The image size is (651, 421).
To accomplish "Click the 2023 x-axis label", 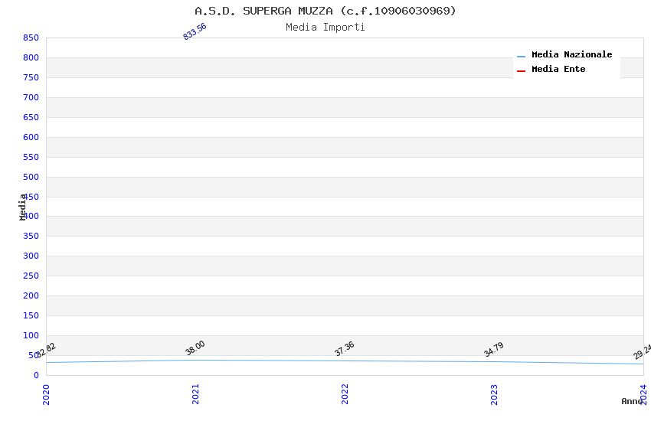I will pyautogui.click(x=494, y=394).
